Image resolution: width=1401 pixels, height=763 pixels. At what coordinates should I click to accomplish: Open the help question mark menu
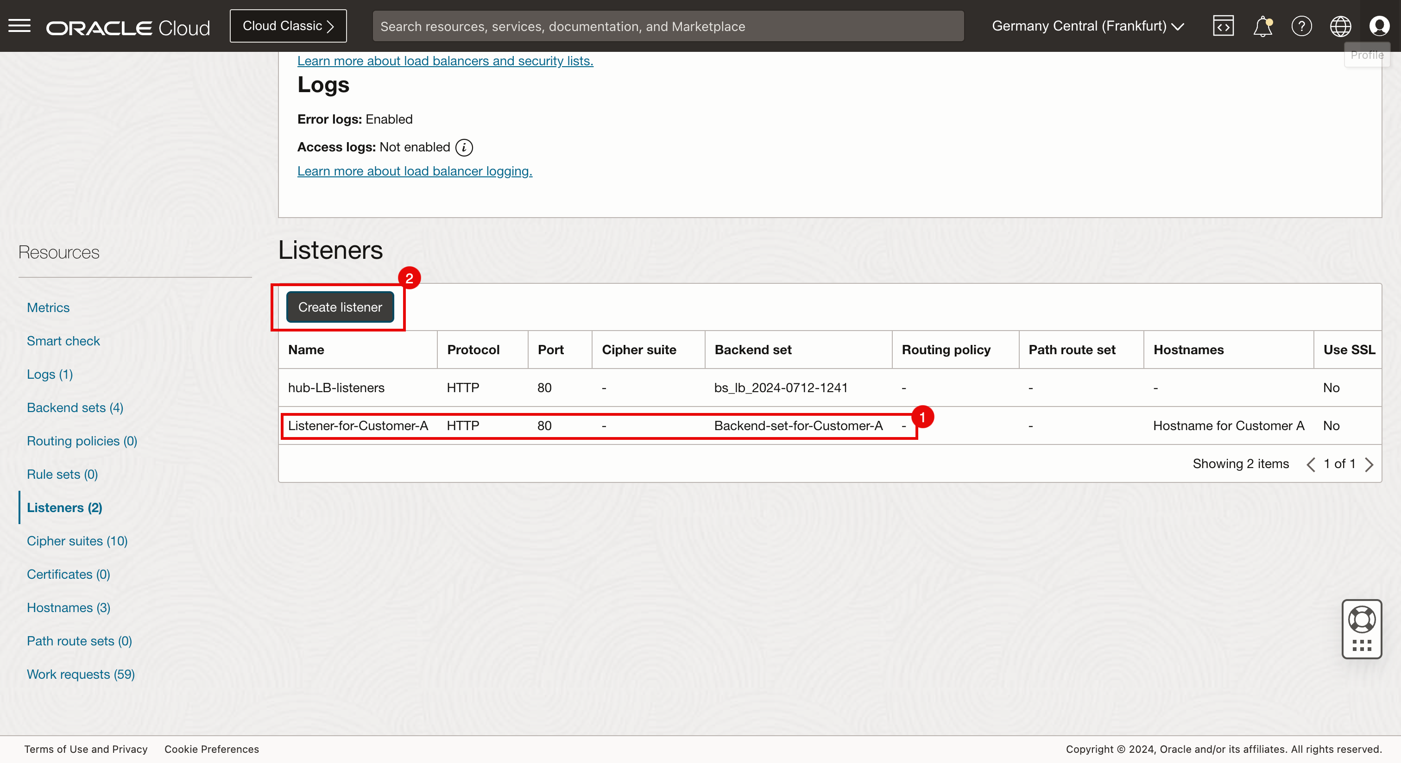[x=1301, y=26]
